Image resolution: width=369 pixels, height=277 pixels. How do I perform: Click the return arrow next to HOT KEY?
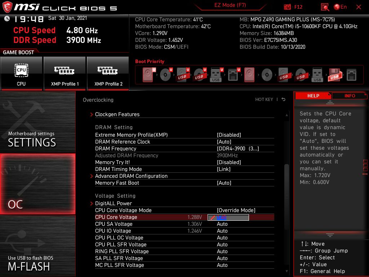284,100
